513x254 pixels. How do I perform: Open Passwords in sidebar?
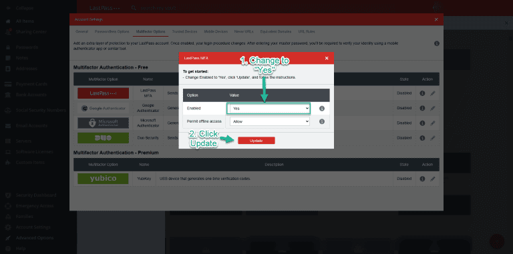(x=27, y=47)
